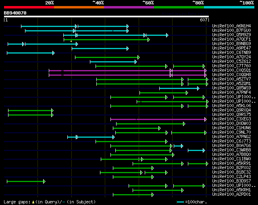Click the purple ~60% identity legend segment
The height and width of the screenshot is (205, 258).
(129, 7)
